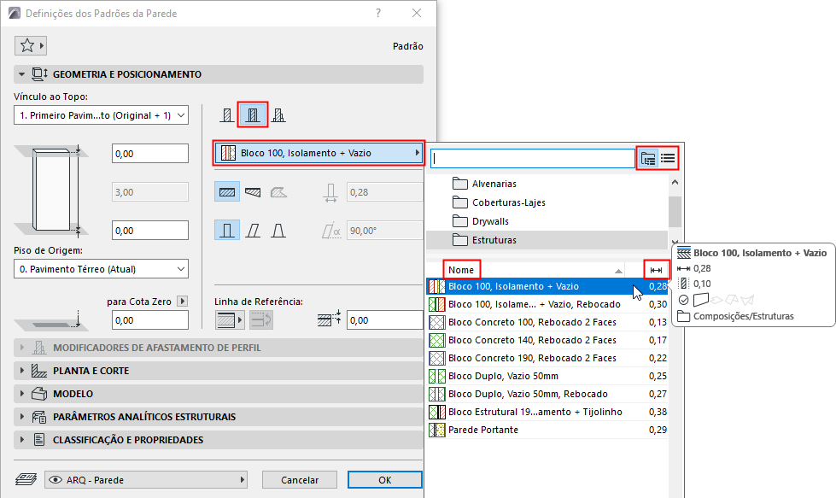
Task: Open the composite structure selector popup
Action: [319, 153]
